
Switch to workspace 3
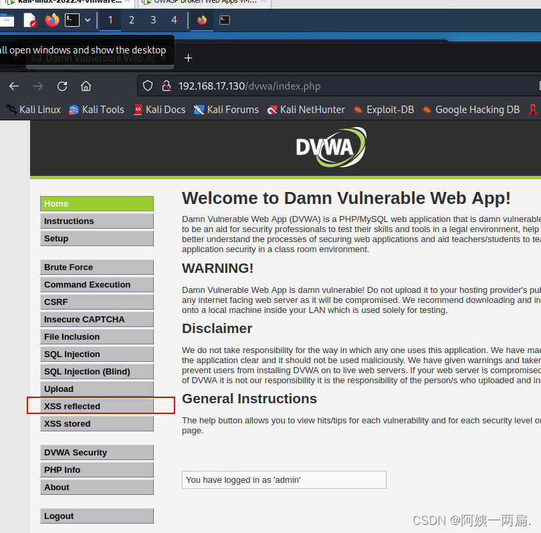153,20
